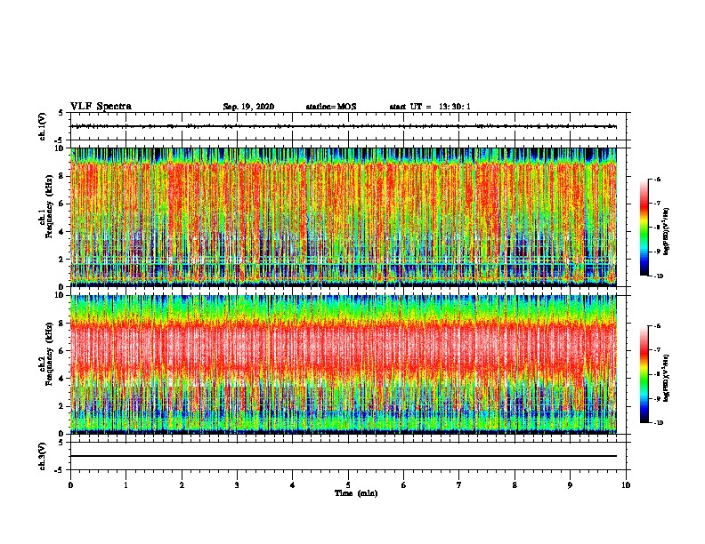Click the "7" tick on the time axis

(459, 485)
